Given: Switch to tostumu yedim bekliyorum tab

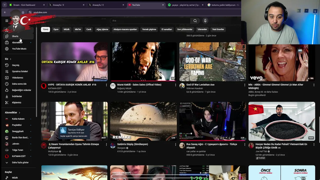Looking at the screenshot, I should tap(224, 5).
